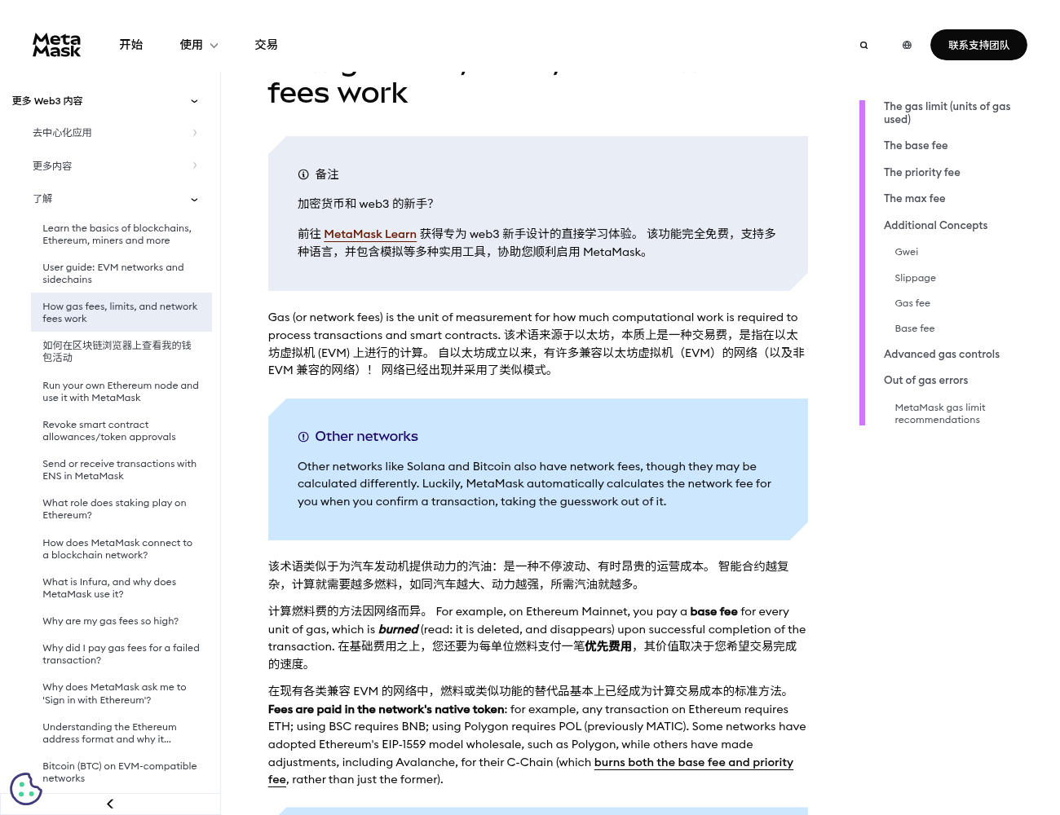Select How gas fees, limits article
This screenshot has height=815, width=1060.
click(121, 312)
